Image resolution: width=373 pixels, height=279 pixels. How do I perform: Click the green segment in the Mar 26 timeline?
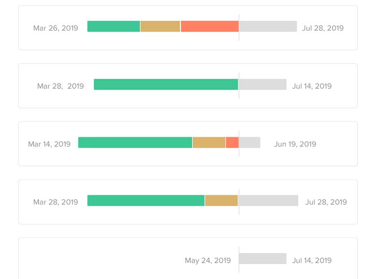pos(114,27)
